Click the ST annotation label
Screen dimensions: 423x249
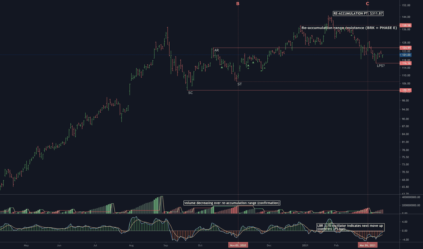pyautogui.click(x=240, y=84)
